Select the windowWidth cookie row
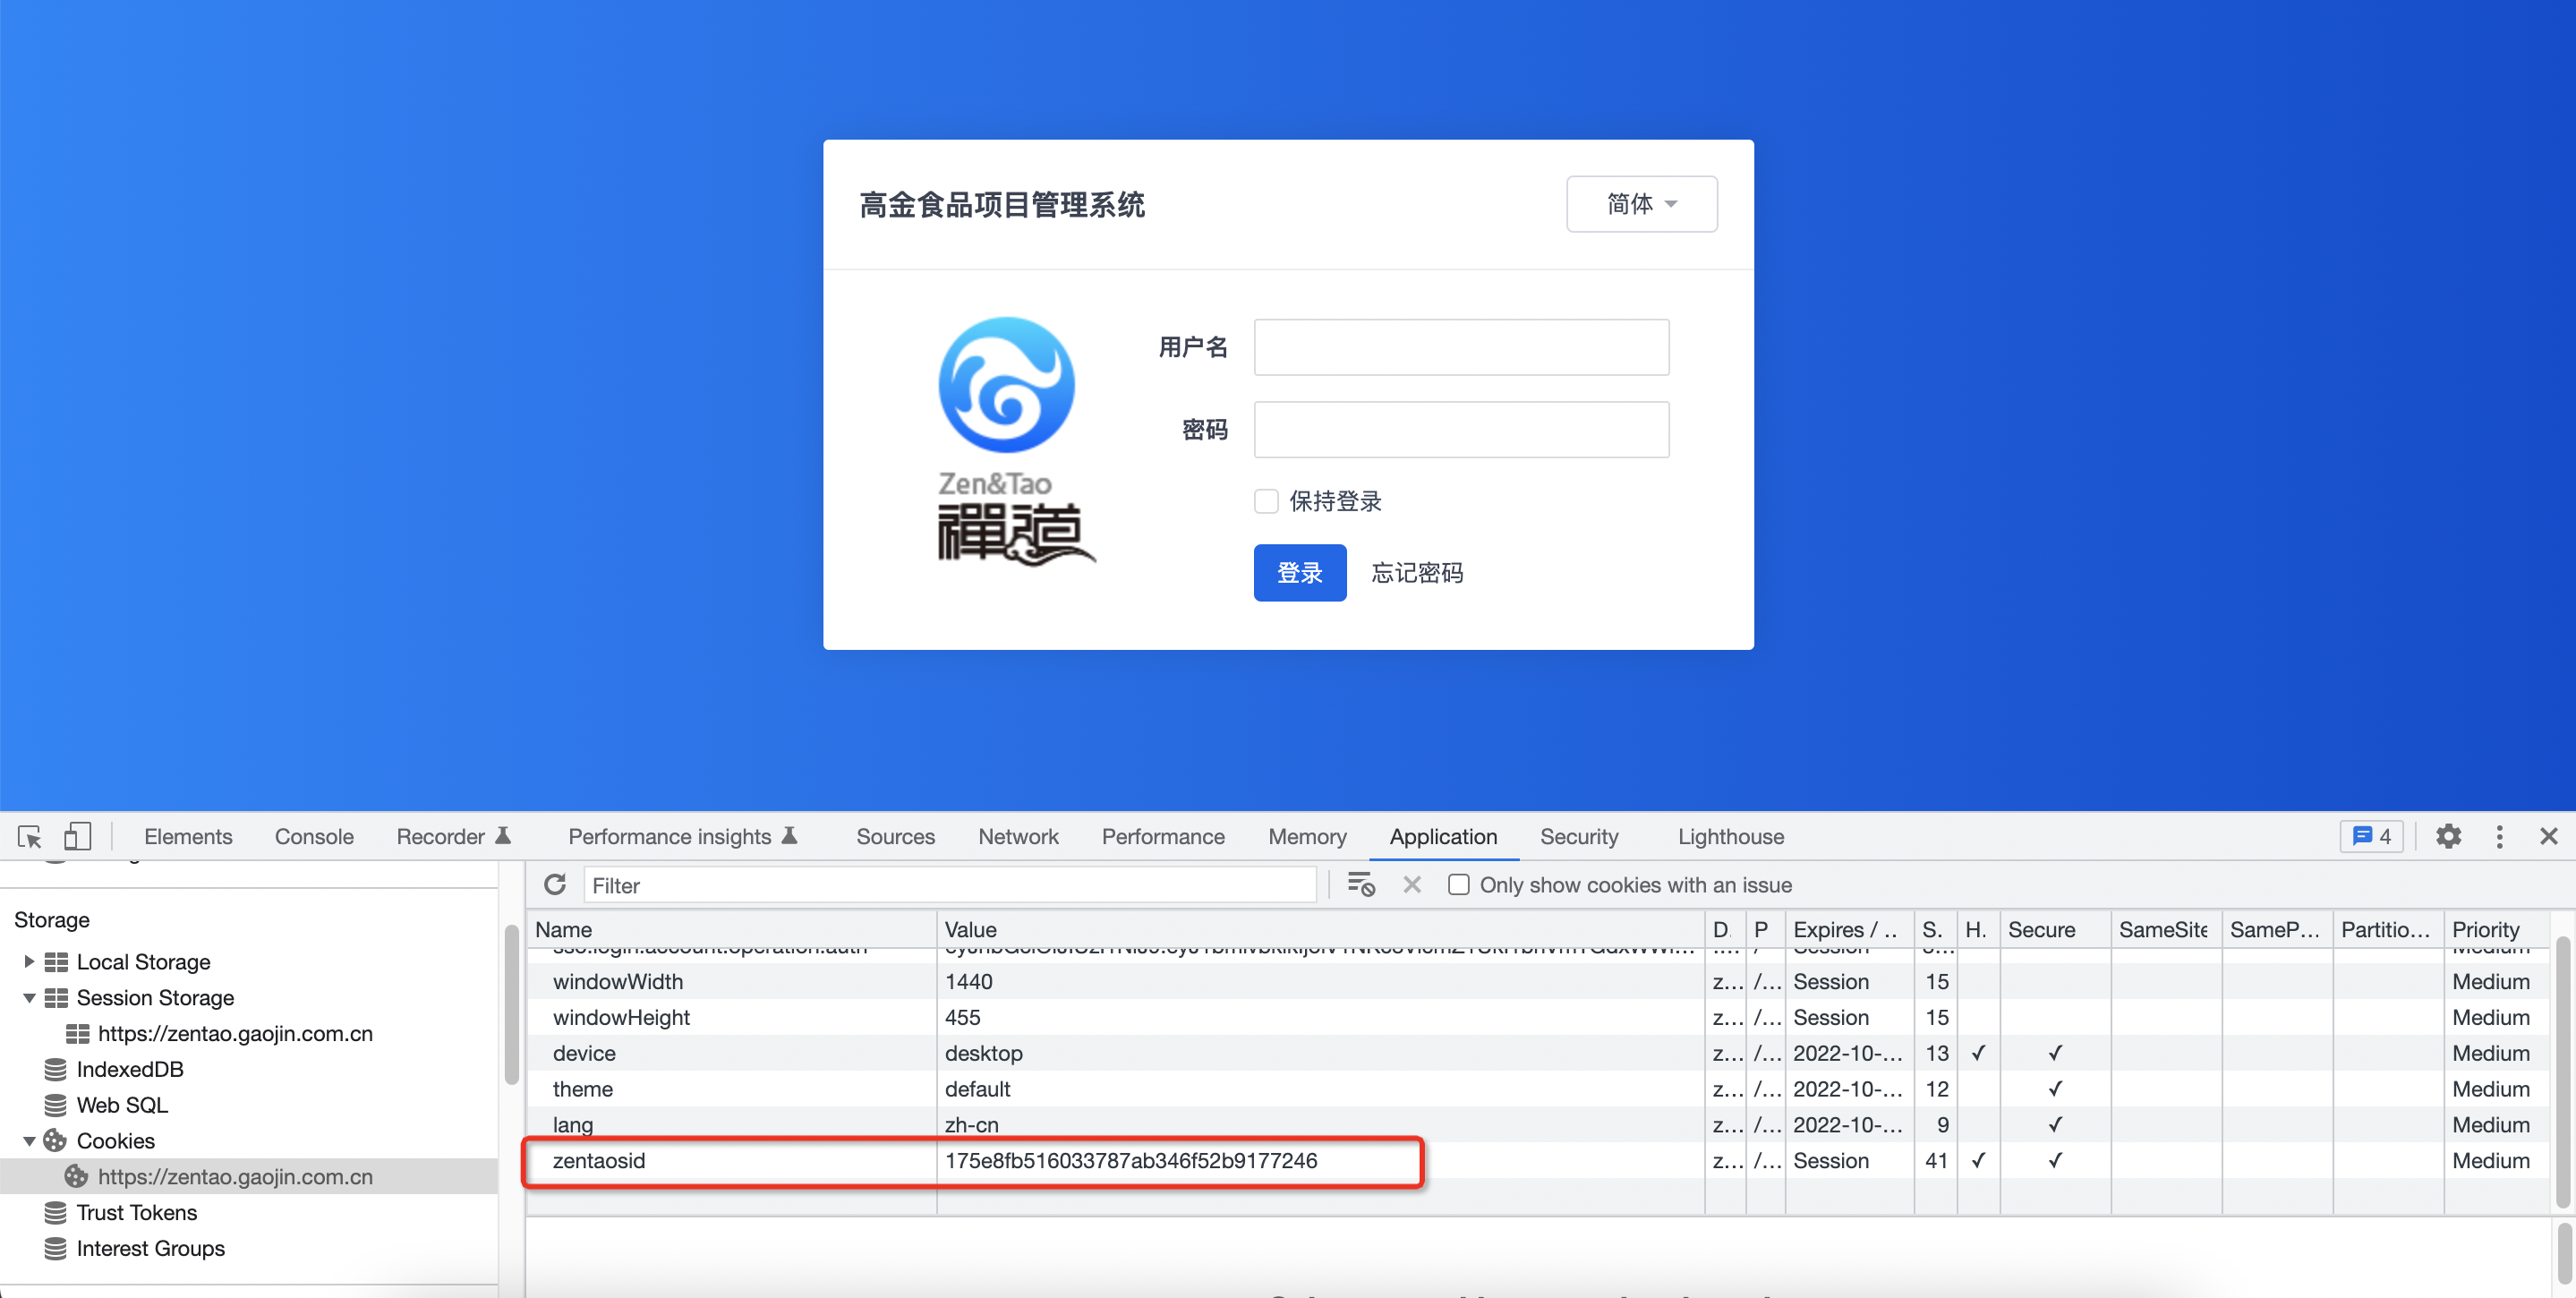The width and height of the screenshot is (2576, 1298). 1538,981
